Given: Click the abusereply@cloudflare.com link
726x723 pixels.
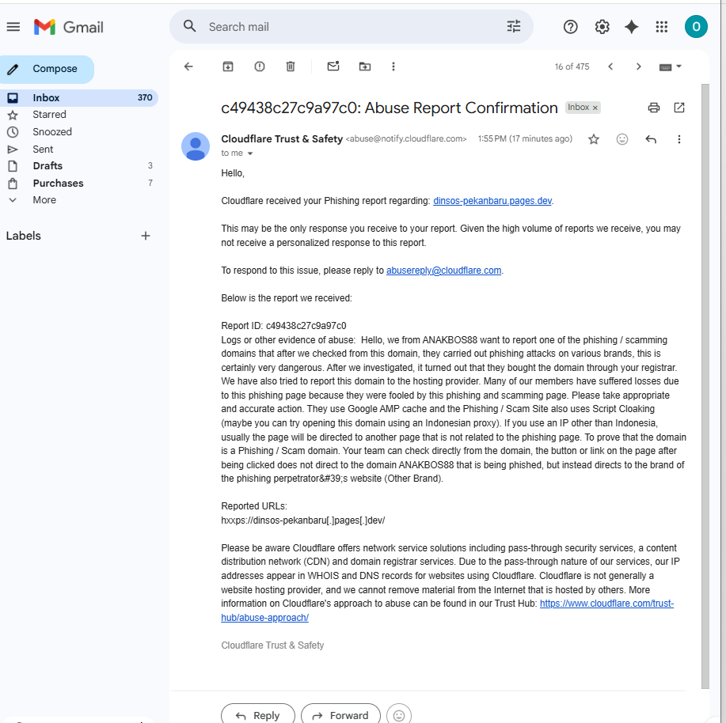Looking at the screenshot, I should pyautogui.click(x=443, y=271).
